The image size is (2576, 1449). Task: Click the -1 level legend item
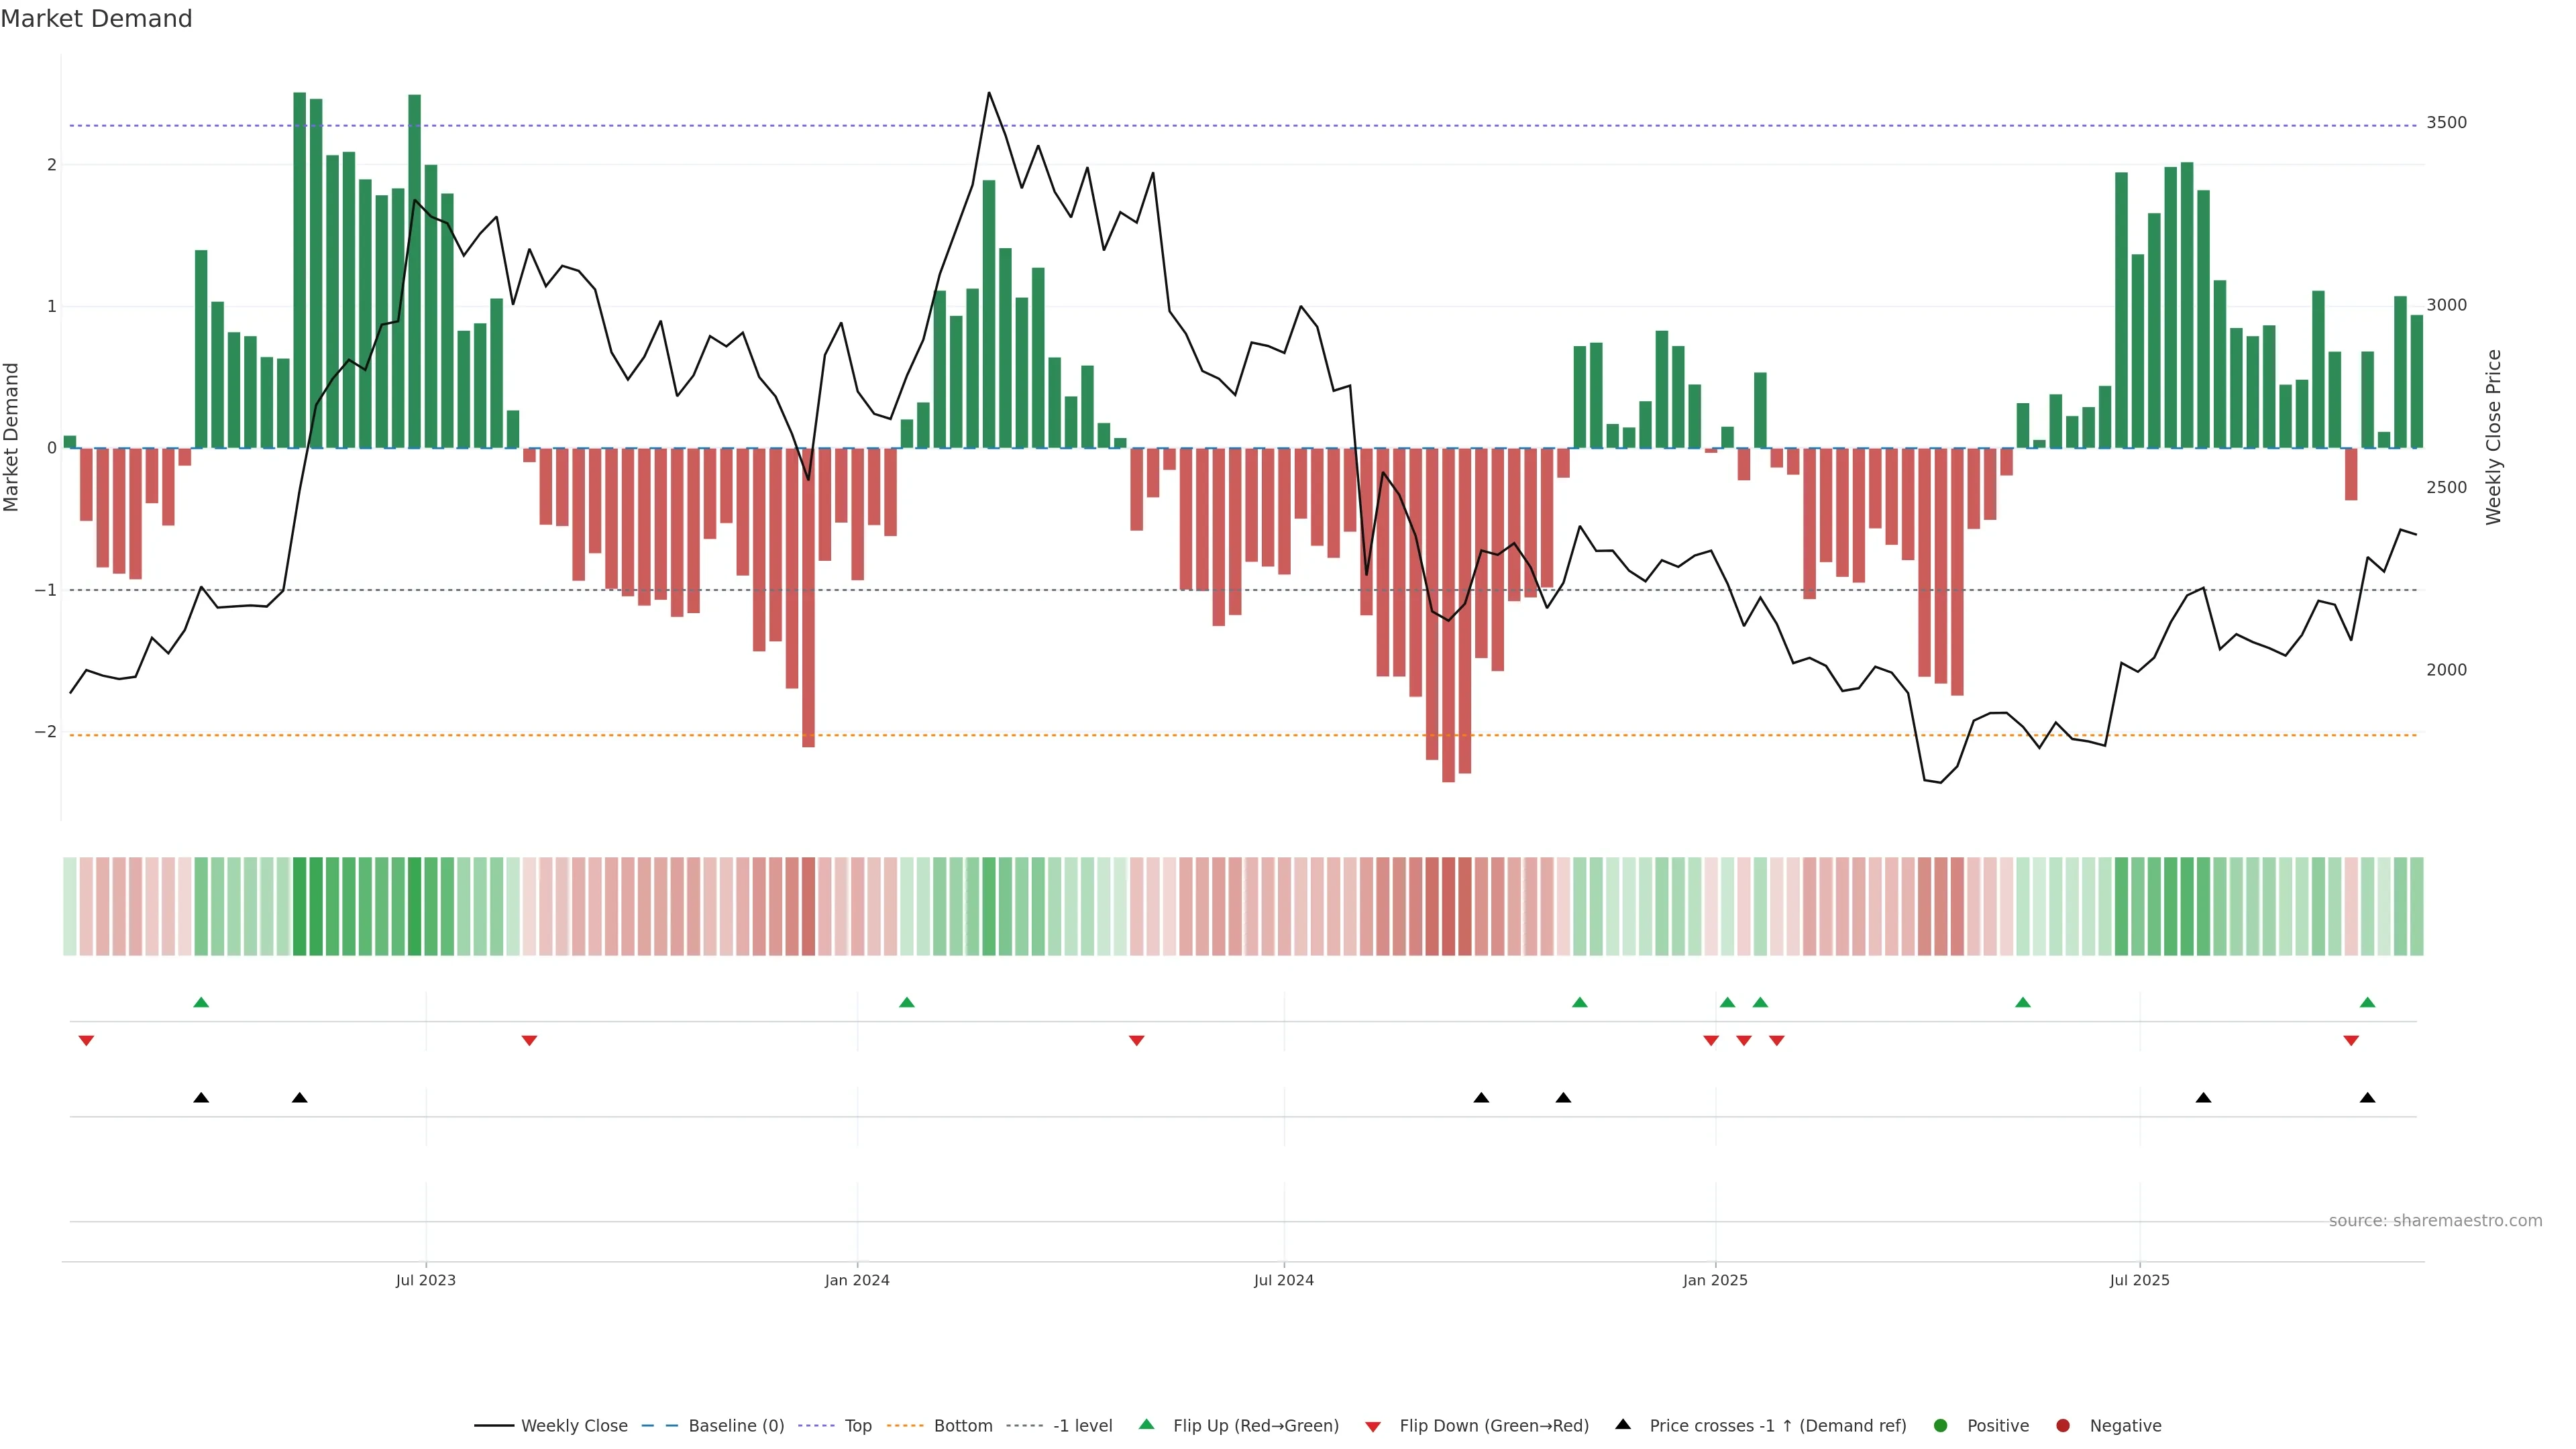(x=1082, y=1425)
